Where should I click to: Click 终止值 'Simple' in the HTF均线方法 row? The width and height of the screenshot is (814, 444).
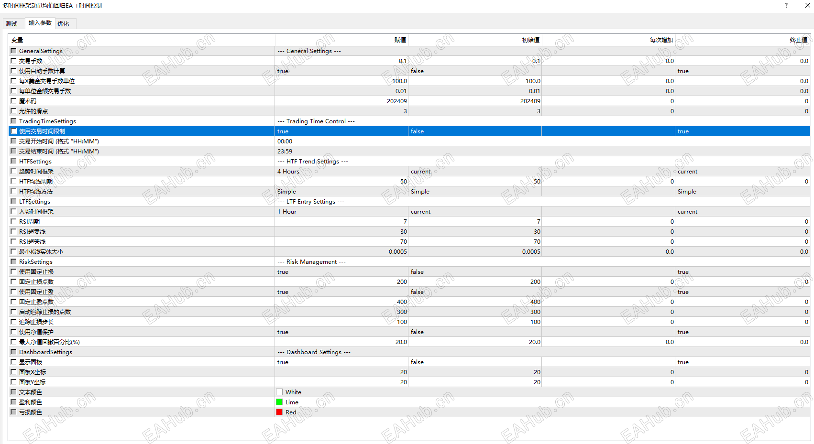[687, 192]
